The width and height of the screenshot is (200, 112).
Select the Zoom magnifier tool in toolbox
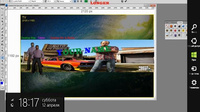[x=2, y=77]
